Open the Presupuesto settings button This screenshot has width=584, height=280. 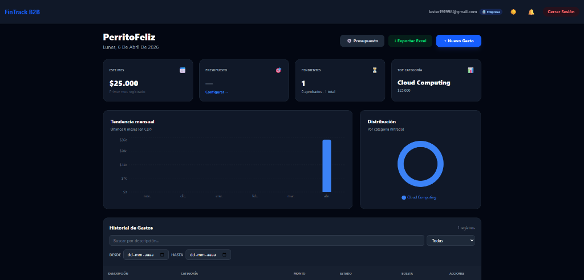pyautogui.click(x=362, y=41)
